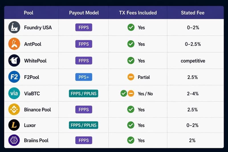Click the green checkmark in Foundry USA row

tap(131, 27)
